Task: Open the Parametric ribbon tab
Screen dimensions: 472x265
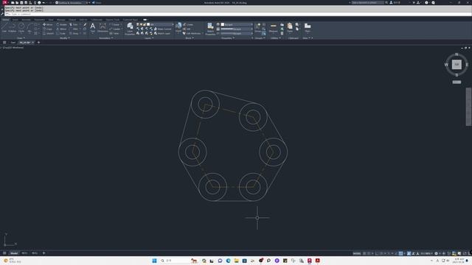Action: (x=39, y=20)
